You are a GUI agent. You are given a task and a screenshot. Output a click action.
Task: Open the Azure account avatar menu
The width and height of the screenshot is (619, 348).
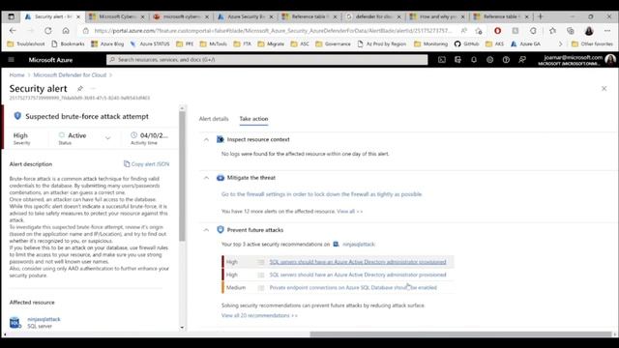[x=610, y=60]
